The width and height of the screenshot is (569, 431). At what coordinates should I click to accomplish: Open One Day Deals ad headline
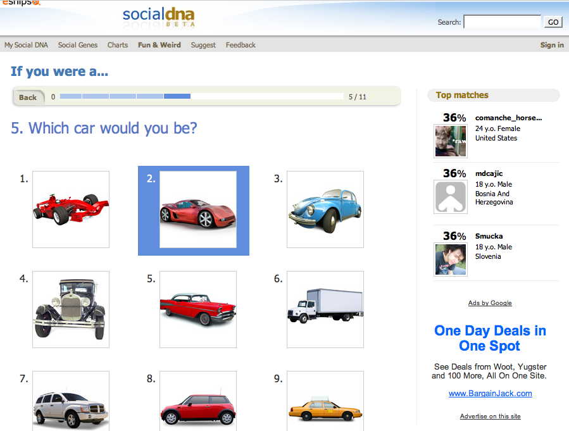(490, 338)
